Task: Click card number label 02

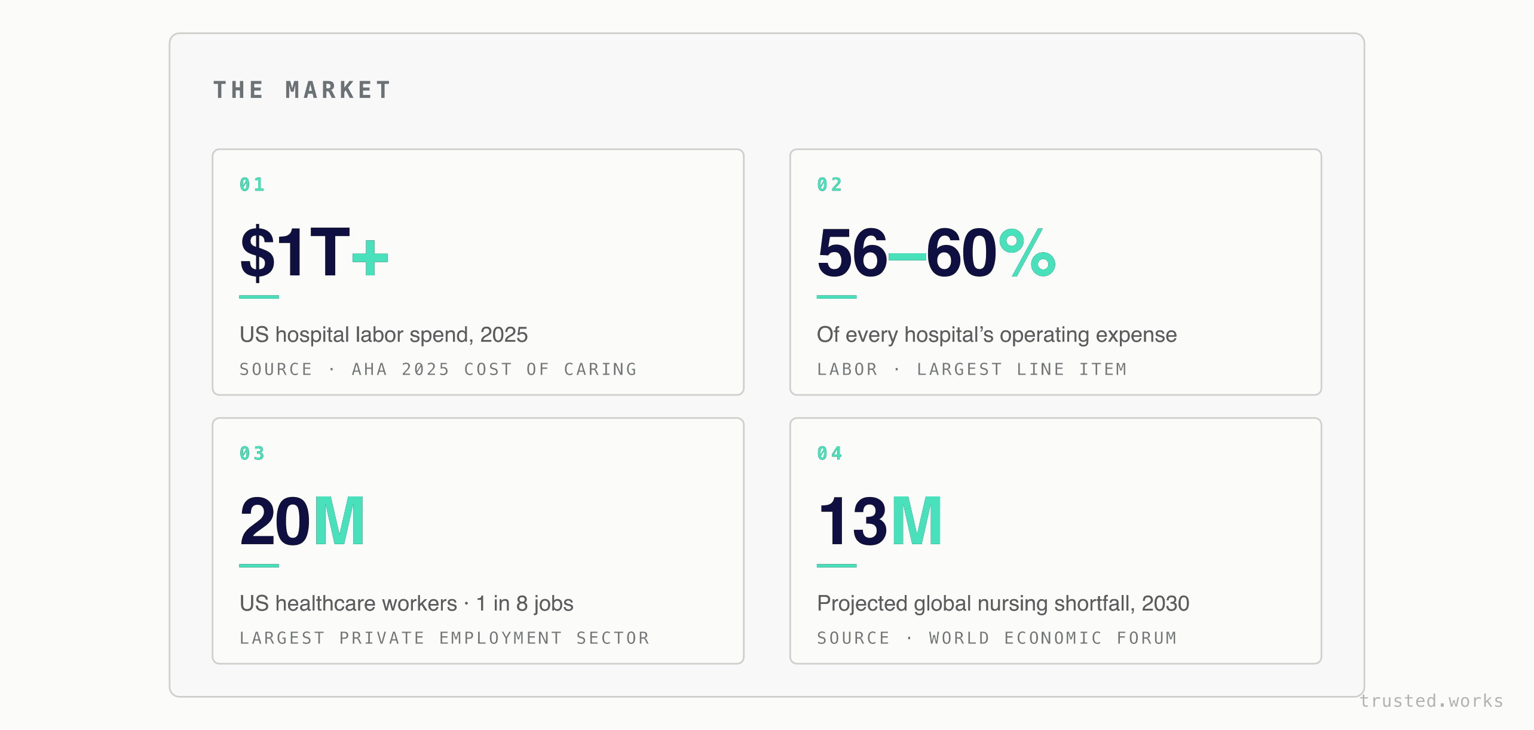Action: pyautogui.click(x=830, y=185)
